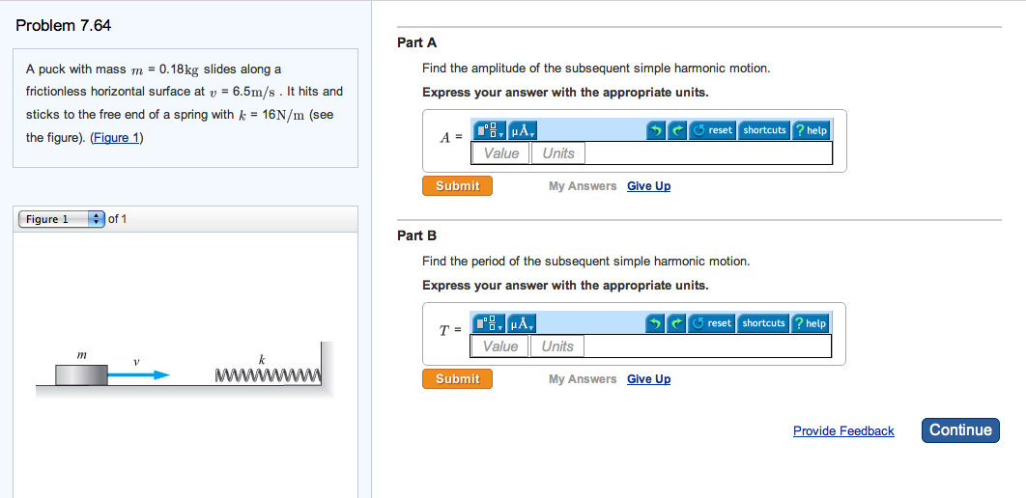Reset the Part A answer
The width and height of the screenshot is (1026, 498).
pyautogui.click(x=713, y=130)
